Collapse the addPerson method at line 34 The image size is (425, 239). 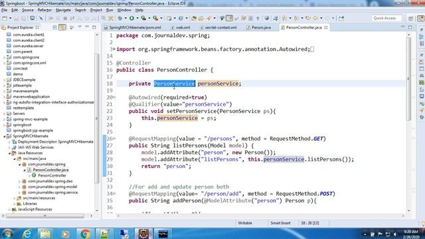pos(114,194)
